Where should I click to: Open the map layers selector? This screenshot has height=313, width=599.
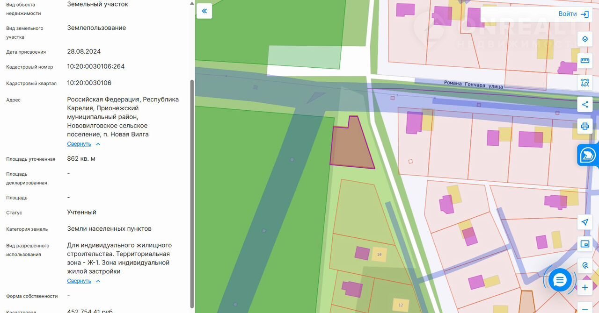584,39
